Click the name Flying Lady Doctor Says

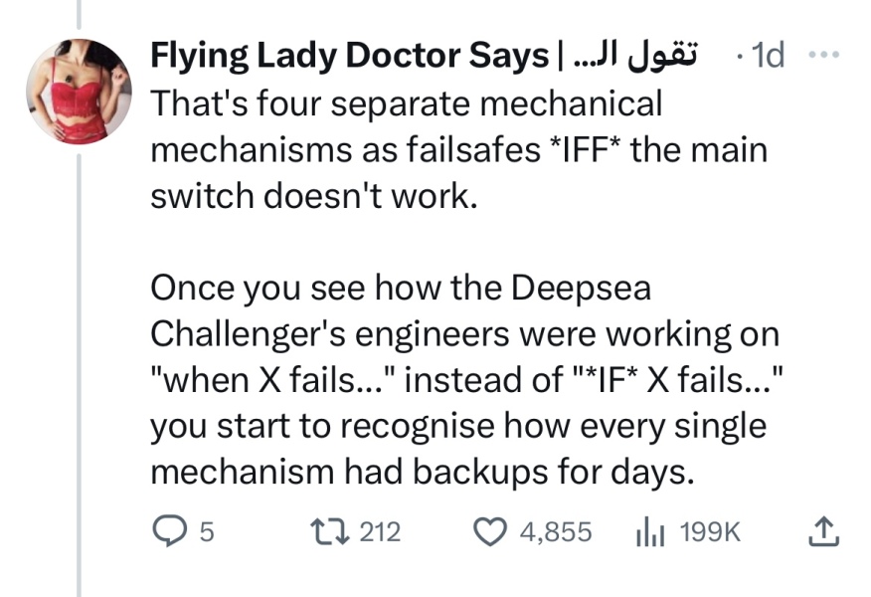click(348, 57)
